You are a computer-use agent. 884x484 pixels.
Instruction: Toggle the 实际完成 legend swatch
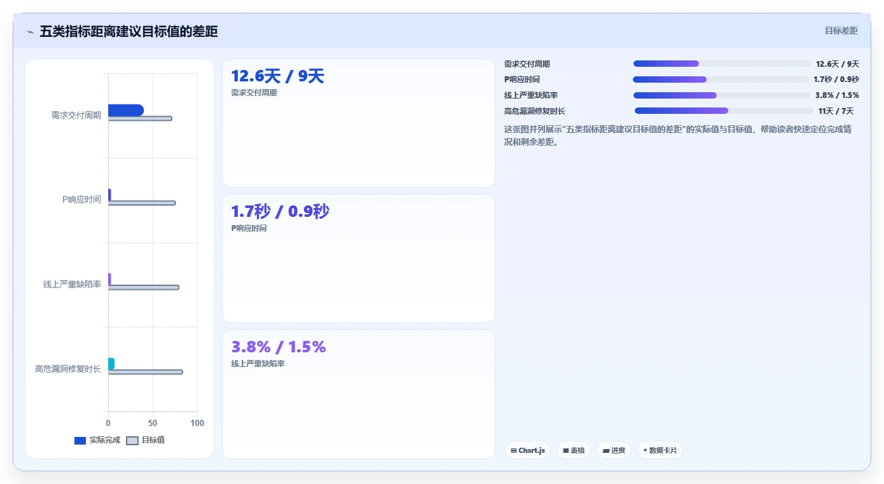[x=80, y=441]
